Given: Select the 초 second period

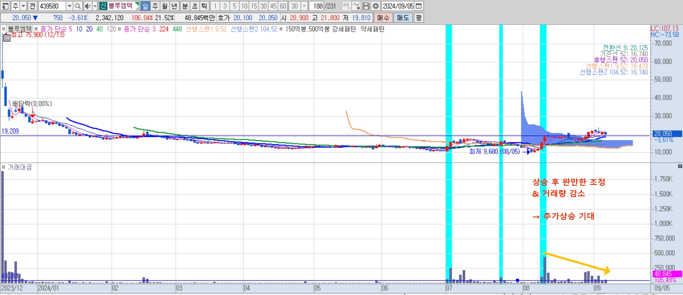Looking at the screenshot, I should [195, 6].
